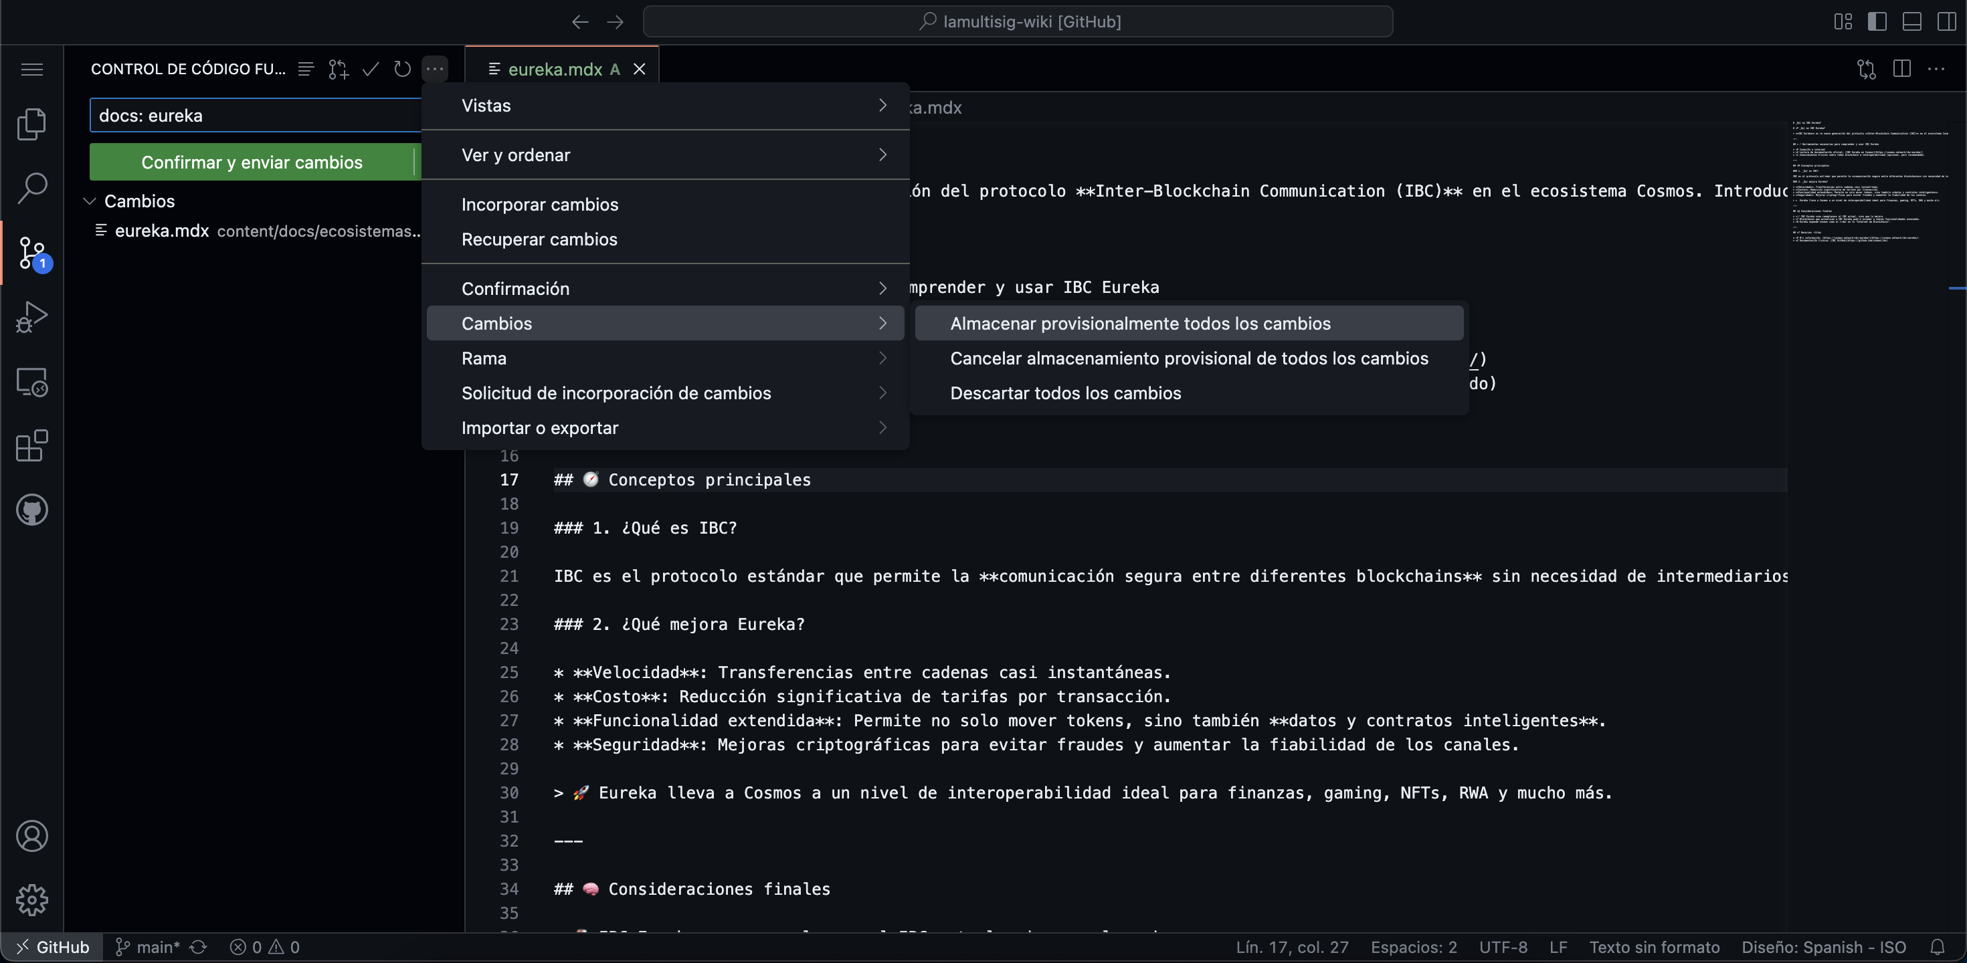Open the Run and Debug view
The height and width of the screenshot is (963, 1967).
pyautogui.click(x=31, y=317)
